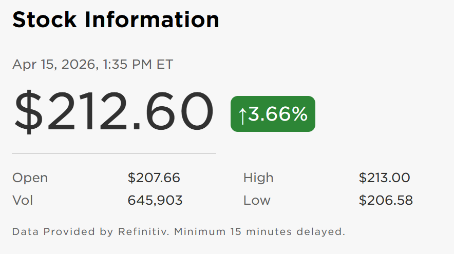Click the percent sign in the green badge

(299, 114)
